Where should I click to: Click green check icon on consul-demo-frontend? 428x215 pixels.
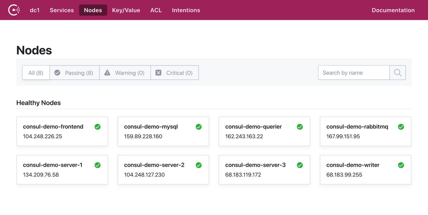point(98,127)
